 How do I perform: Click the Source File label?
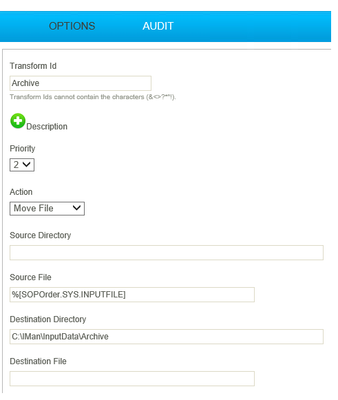(30, 277)
